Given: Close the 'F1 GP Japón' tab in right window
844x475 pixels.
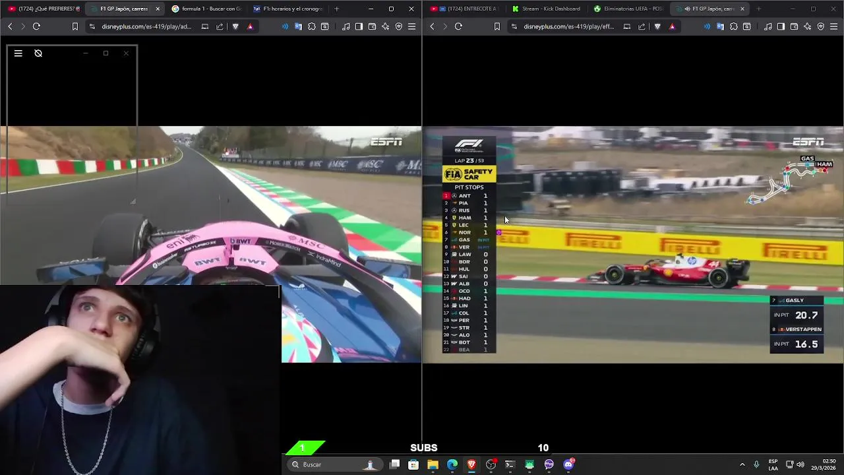Looking at the screenshot, I should click(742, 9).
